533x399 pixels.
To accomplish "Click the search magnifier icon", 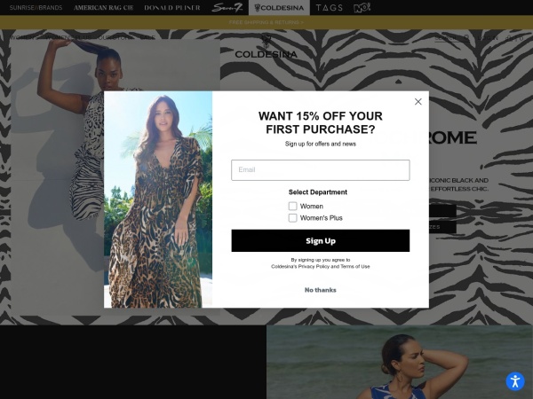I will coord(466,37).
